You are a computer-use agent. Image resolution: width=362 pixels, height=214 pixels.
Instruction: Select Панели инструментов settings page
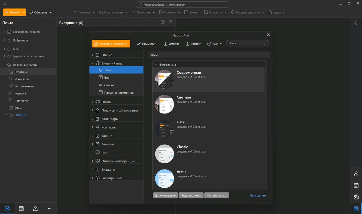pyautogui.click(x=116, y=92)
